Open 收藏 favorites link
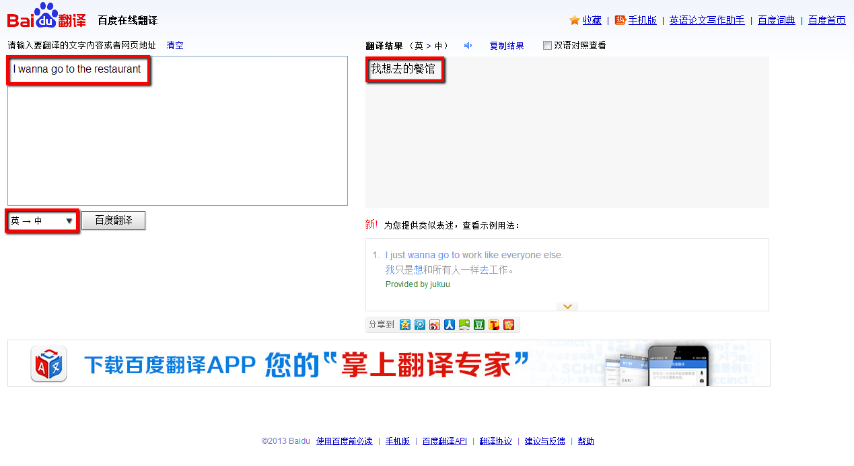854x466 pixels. (x=592, y=20)
